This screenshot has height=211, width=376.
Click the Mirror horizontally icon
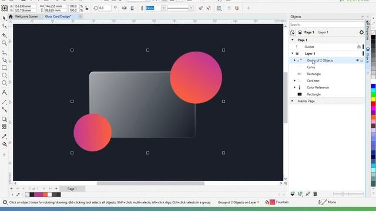pyautogui.click(x=124, y=8)
